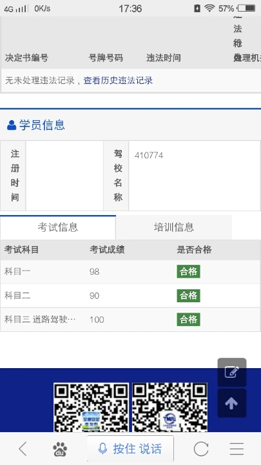Tap the 学员信息 person icon
Image resolution: width=261 pixels, height=465 pixels.
(12, 125)
